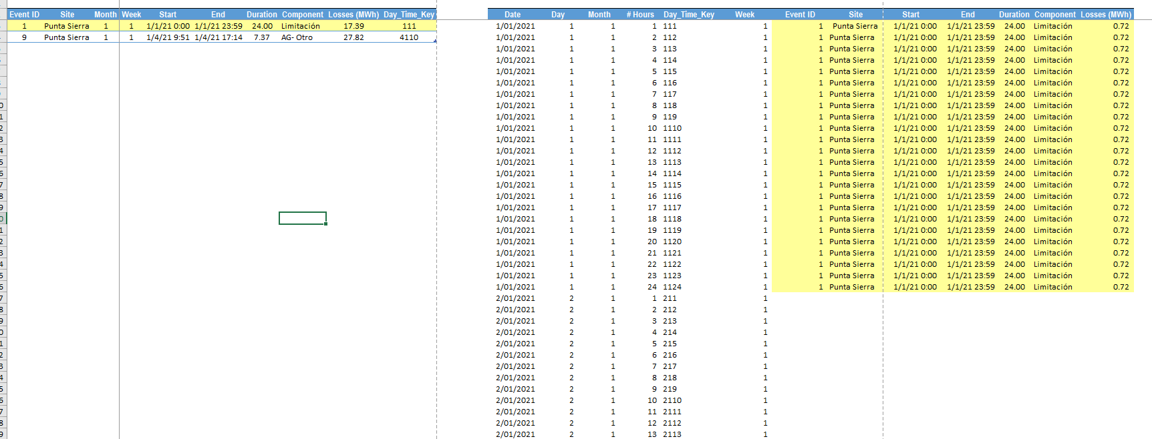Select the Date column header
The width and height of the screenshot is (1152, 439).
click(x=513, y=15)
